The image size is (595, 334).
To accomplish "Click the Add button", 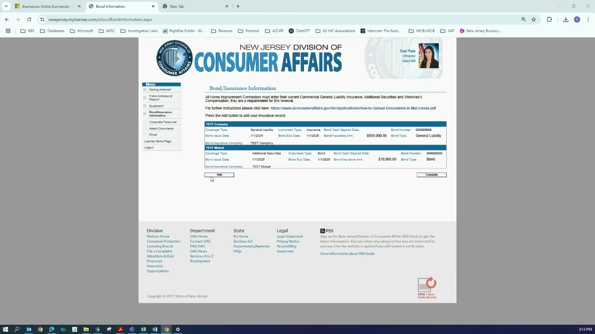I will (219, 175).
